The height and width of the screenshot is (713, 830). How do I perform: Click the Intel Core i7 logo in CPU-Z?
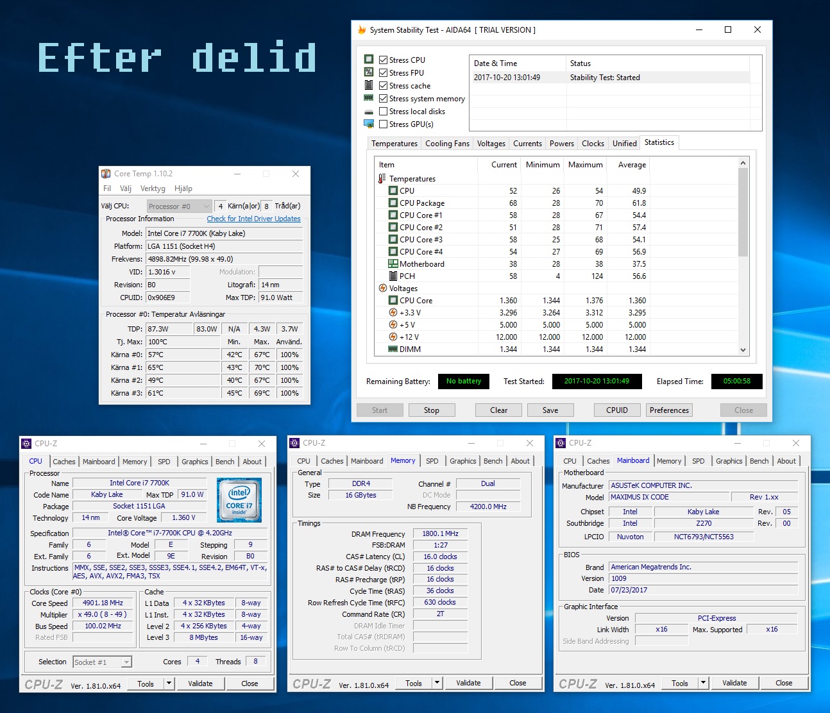[239, 500]
